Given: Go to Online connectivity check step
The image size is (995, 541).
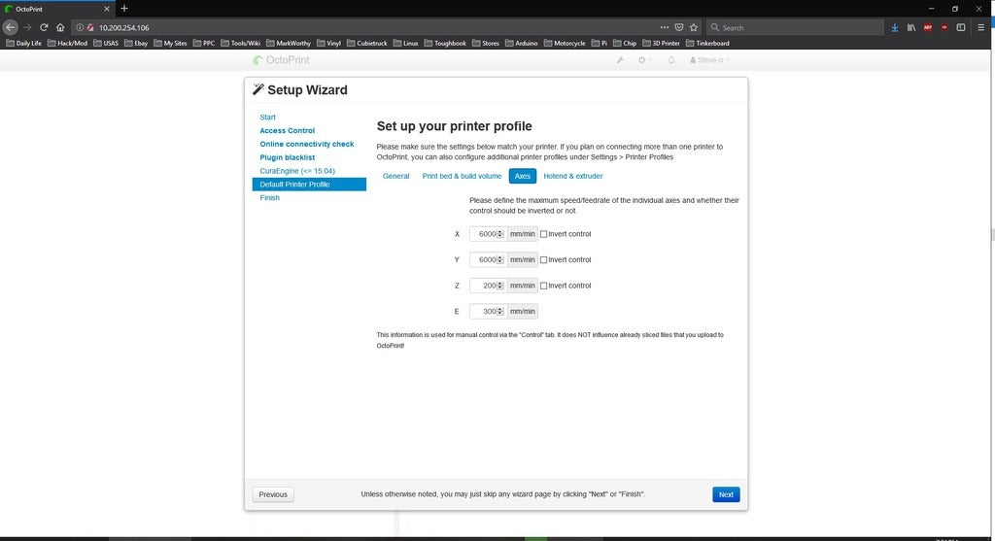Looking at the screenshot, I should [306, 144].
